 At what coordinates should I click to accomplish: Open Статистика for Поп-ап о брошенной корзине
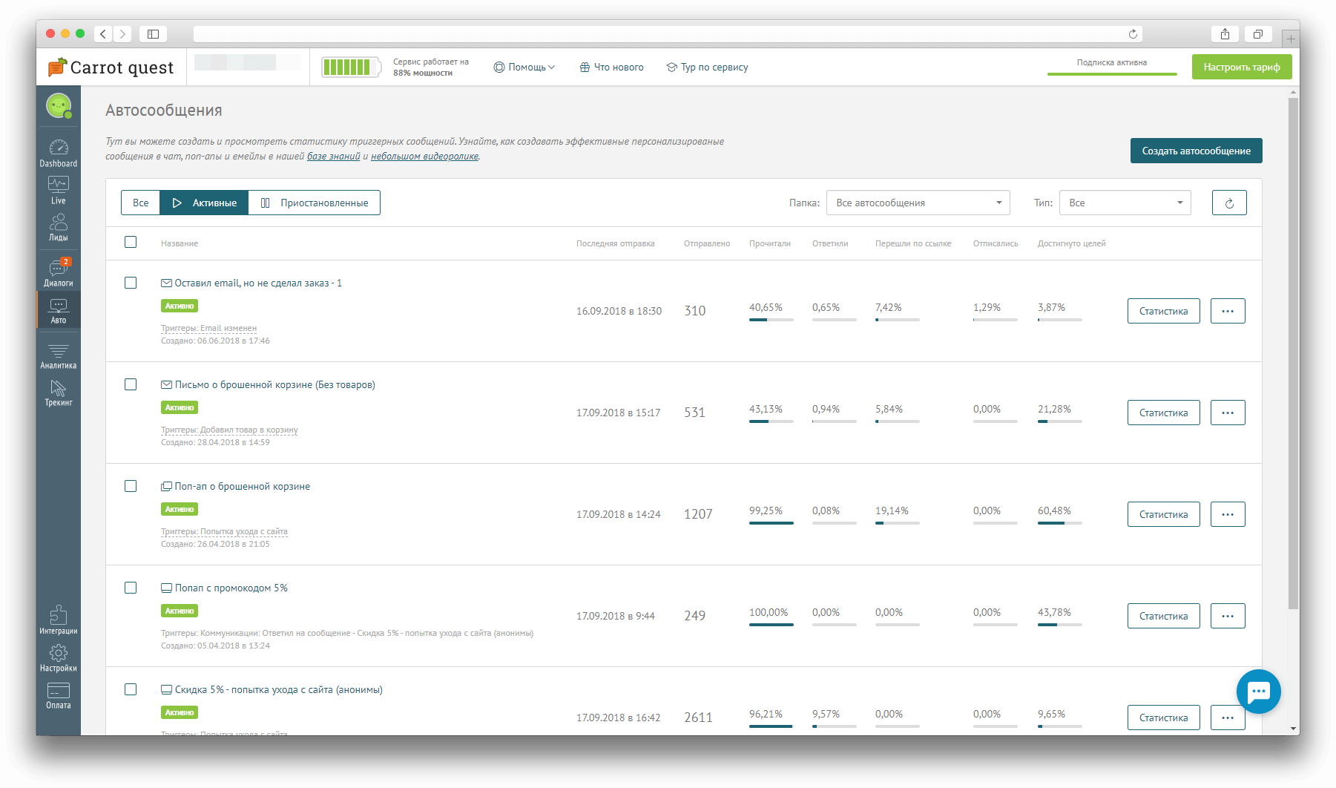[1164, 514]
